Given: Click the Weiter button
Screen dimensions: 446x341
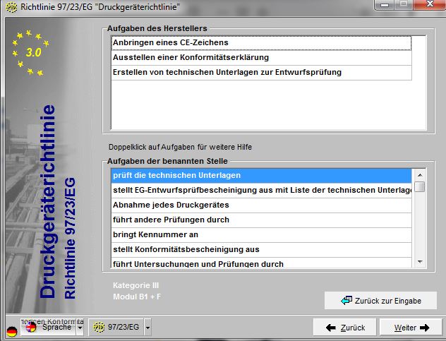Looking at the screenshot, I should point(411,328).
